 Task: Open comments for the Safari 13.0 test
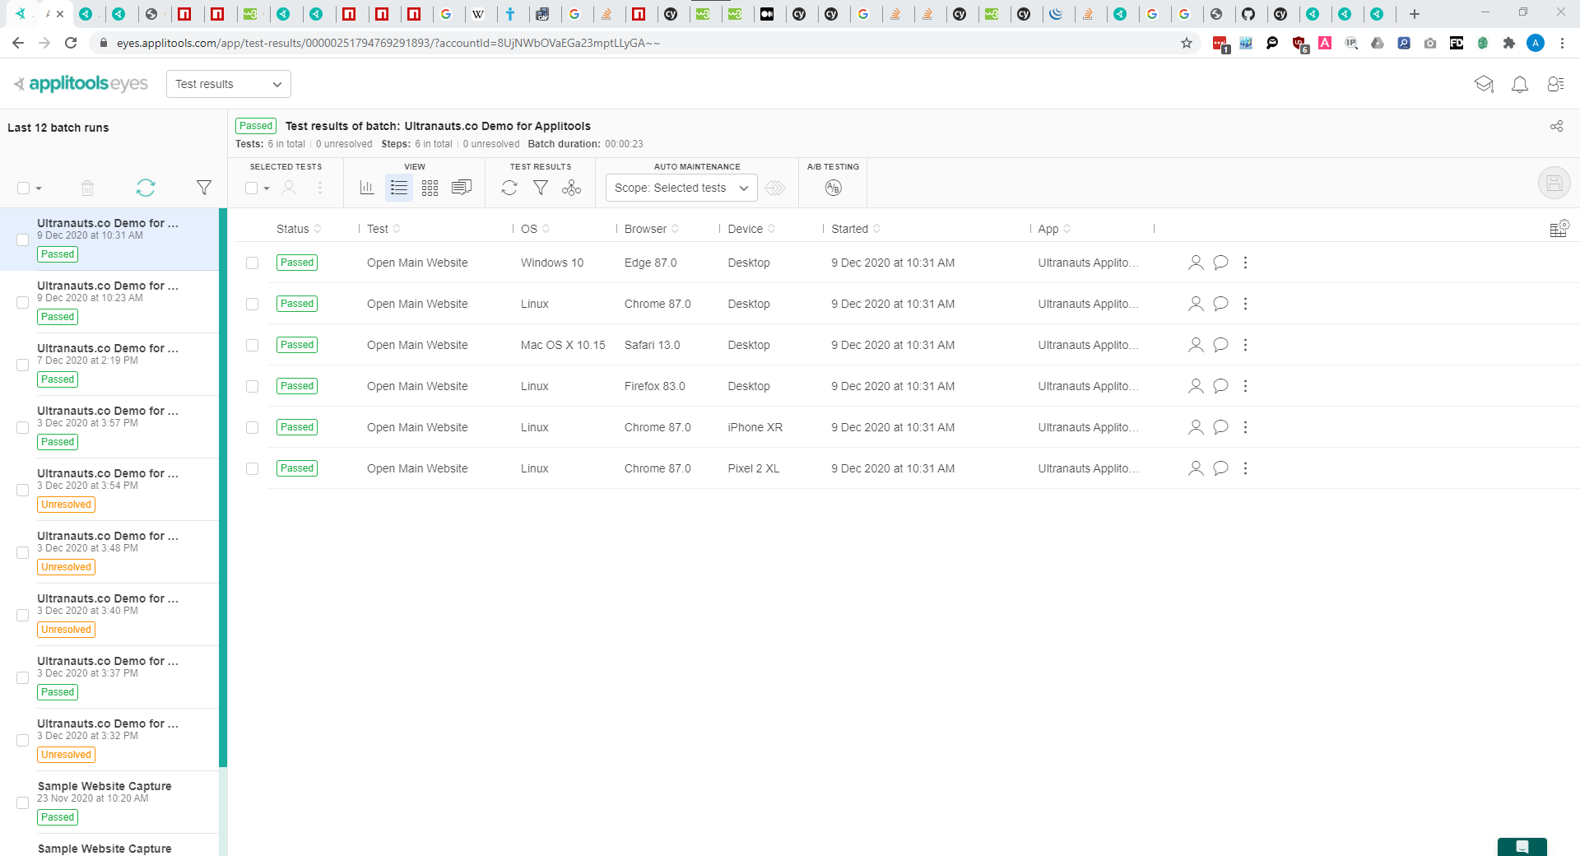point(1221,345)
